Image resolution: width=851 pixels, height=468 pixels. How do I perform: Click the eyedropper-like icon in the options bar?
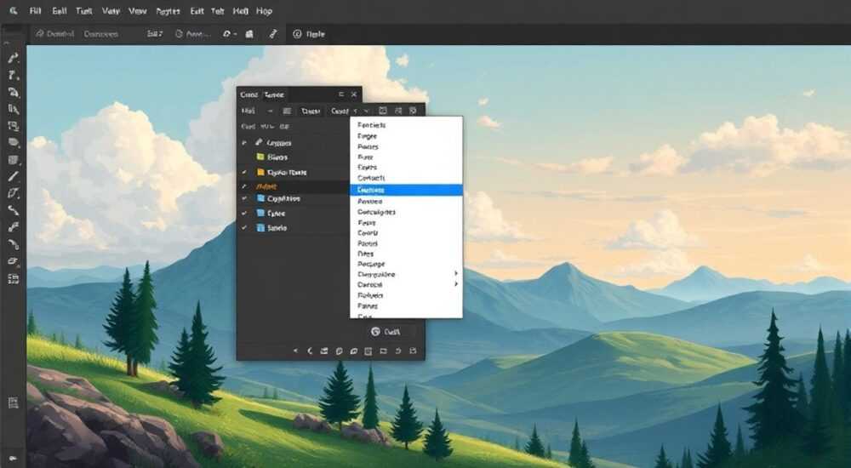coord(273,34)
